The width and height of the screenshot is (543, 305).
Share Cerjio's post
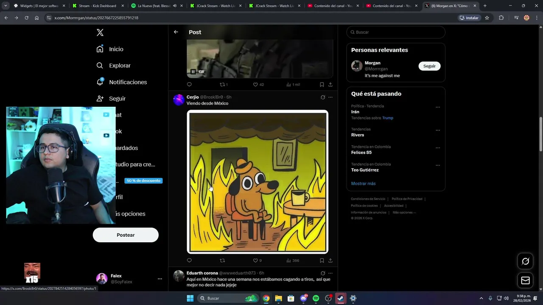330,261
